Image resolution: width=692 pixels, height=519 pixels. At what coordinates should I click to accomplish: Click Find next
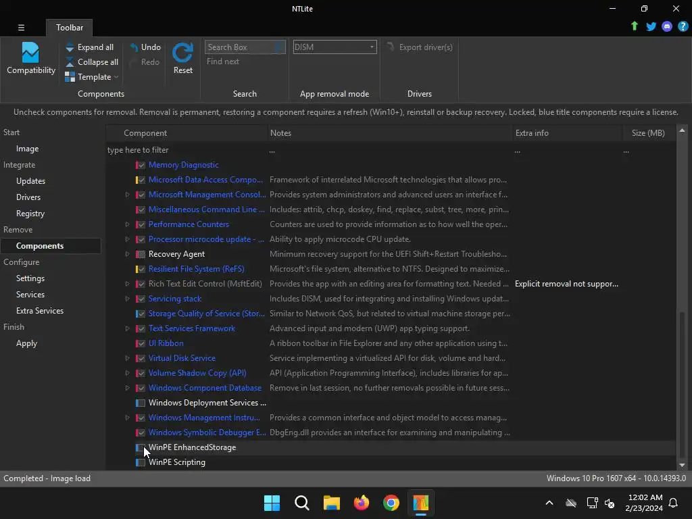tap(223, 61)
